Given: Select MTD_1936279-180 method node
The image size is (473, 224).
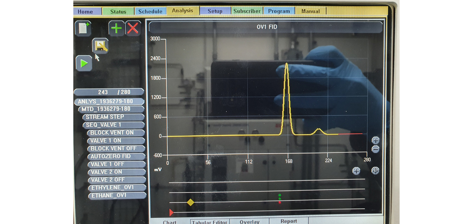Looking at the screenshot, I should tap(111, 109).
